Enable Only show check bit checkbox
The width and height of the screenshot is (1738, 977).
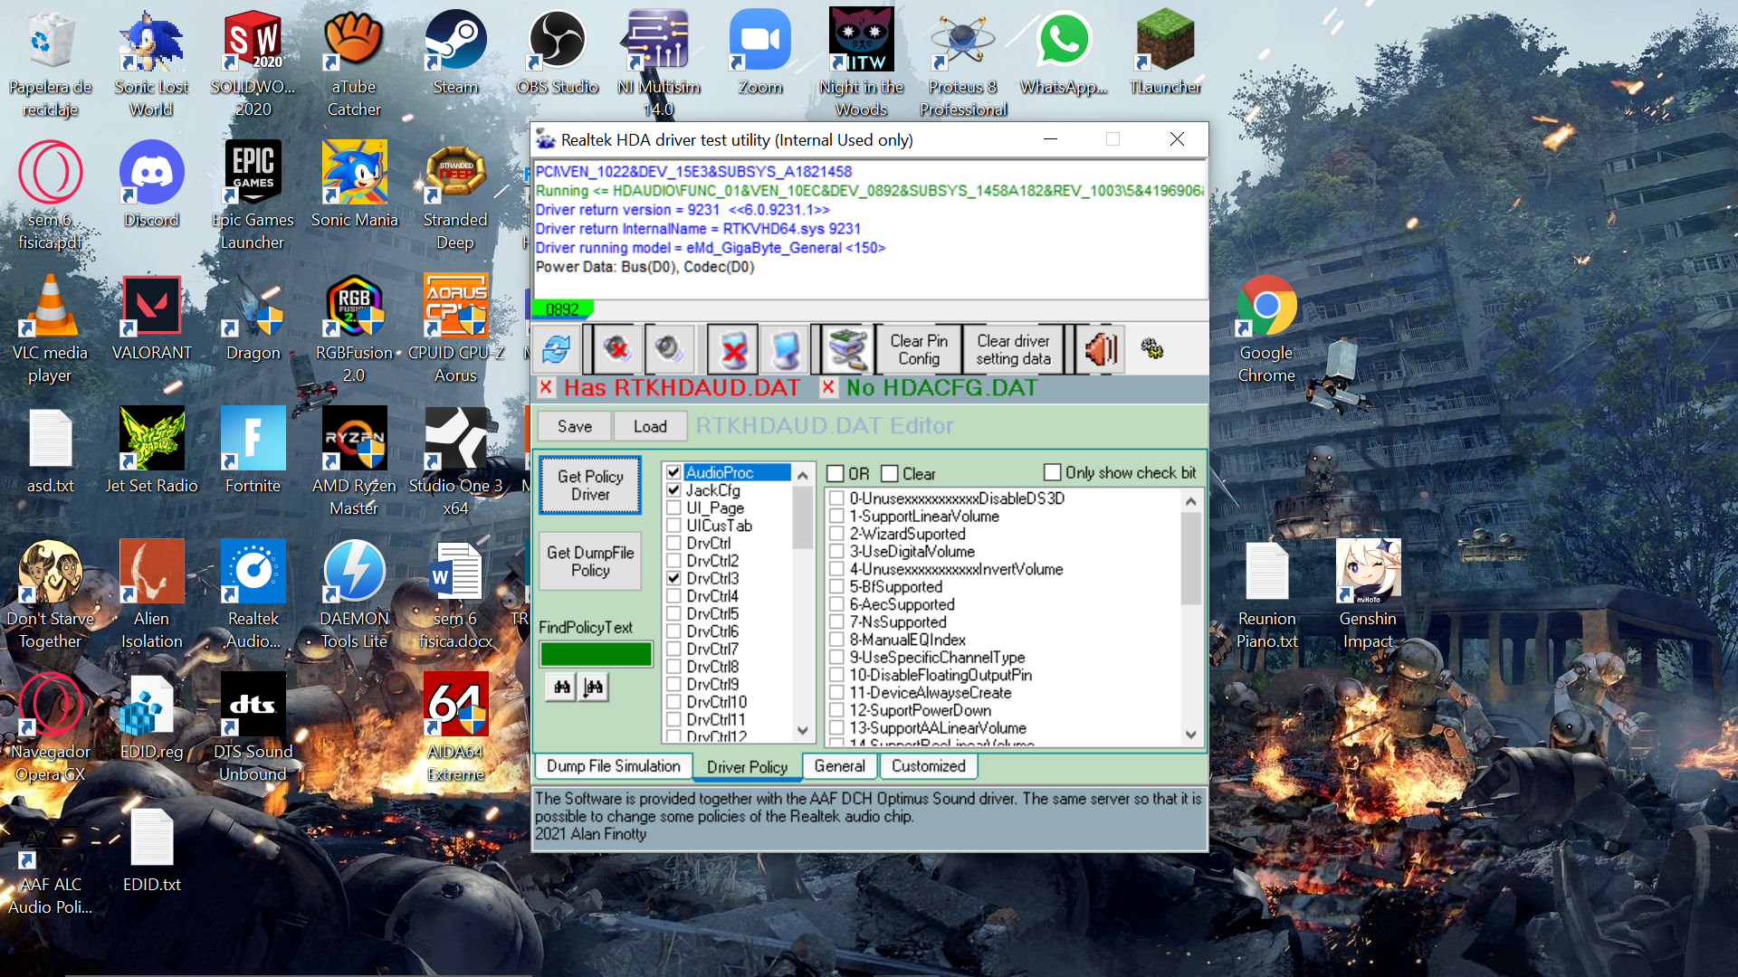[1052, 472]
